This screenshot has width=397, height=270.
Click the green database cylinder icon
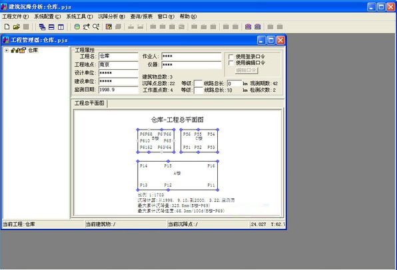tap(77, 27)
